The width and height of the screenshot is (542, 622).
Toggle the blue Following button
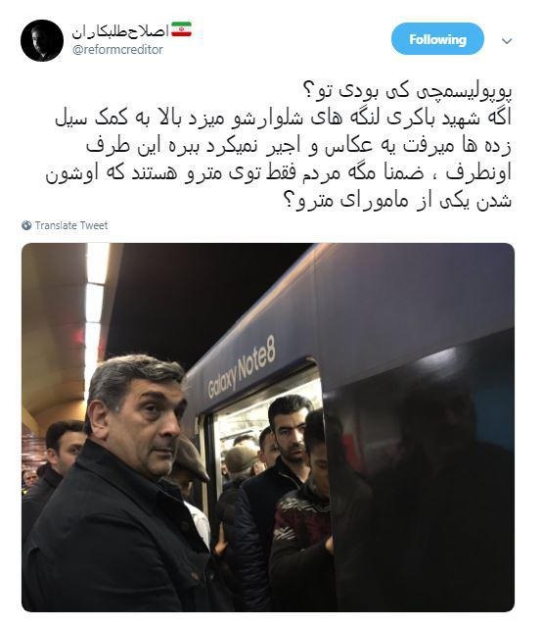click(437, 39)
